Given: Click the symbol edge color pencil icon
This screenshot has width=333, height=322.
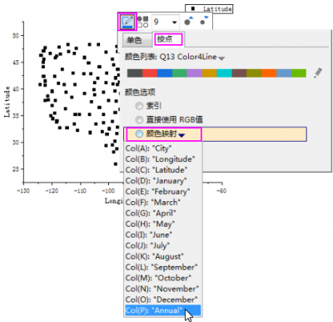Looking at the screenshot, I should [x=127, y=22].
